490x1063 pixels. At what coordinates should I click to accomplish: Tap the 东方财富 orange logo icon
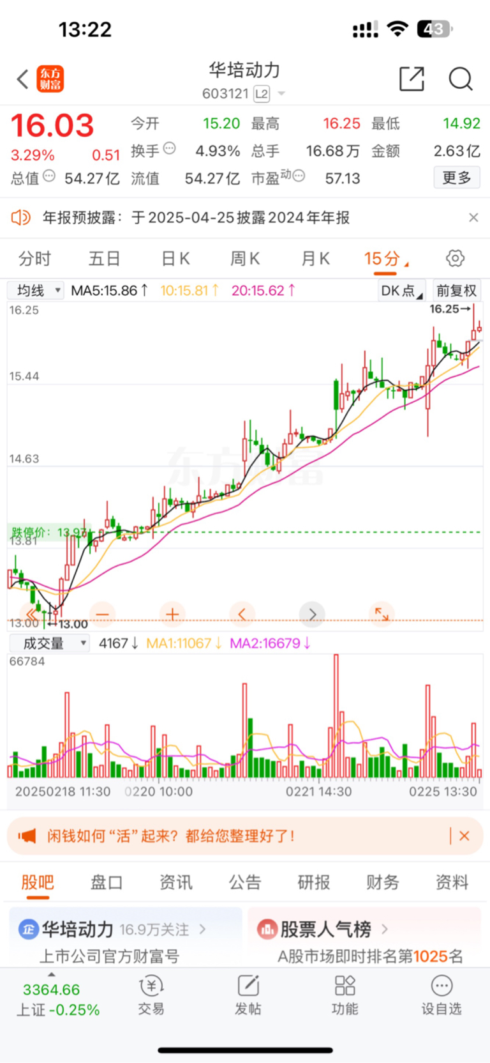click(50, 79)
